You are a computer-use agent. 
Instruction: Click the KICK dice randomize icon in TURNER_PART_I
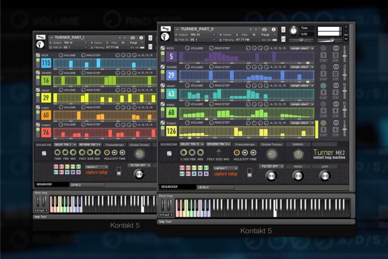click(x=38, y=55)
